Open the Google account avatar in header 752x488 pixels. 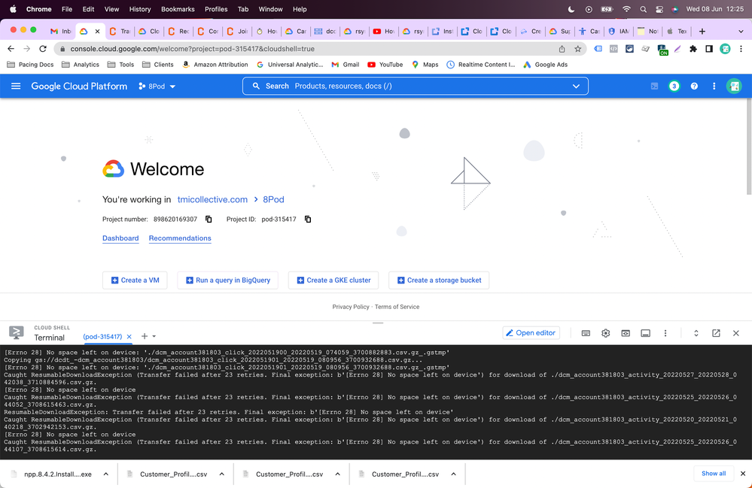[x=734, y=86]
